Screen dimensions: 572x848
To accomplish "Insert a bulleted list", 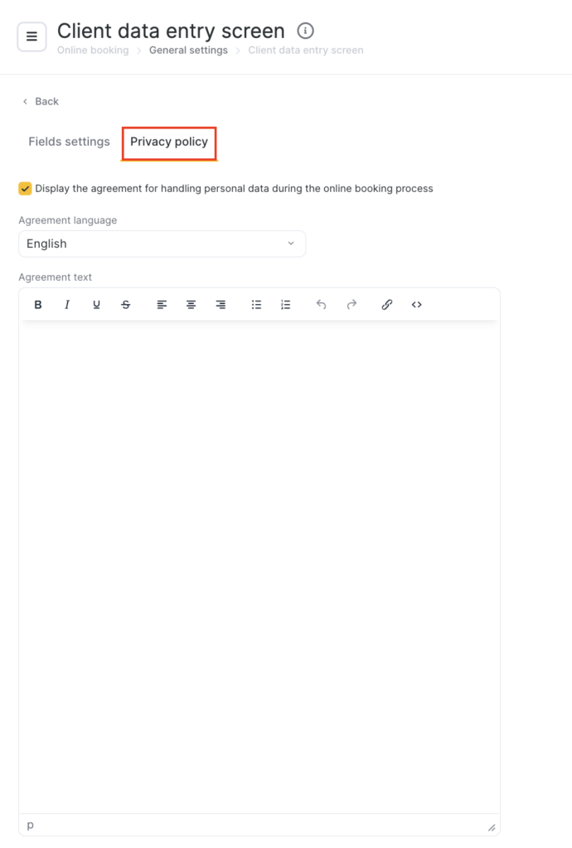I will 256,305.
